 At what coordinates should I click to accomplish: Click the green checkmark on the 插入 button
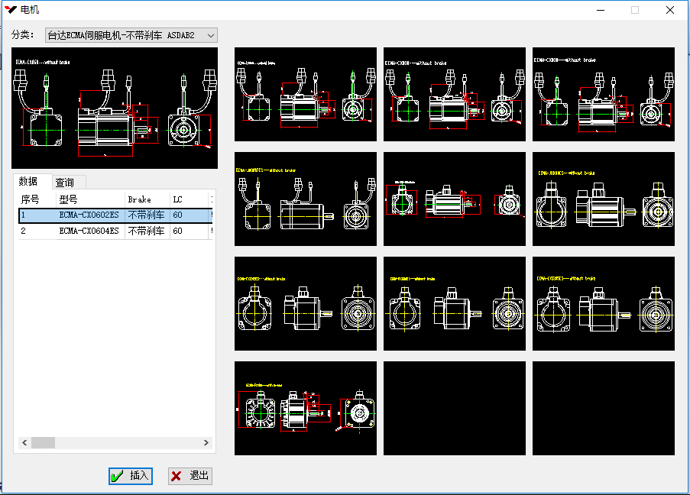point(118,476)
